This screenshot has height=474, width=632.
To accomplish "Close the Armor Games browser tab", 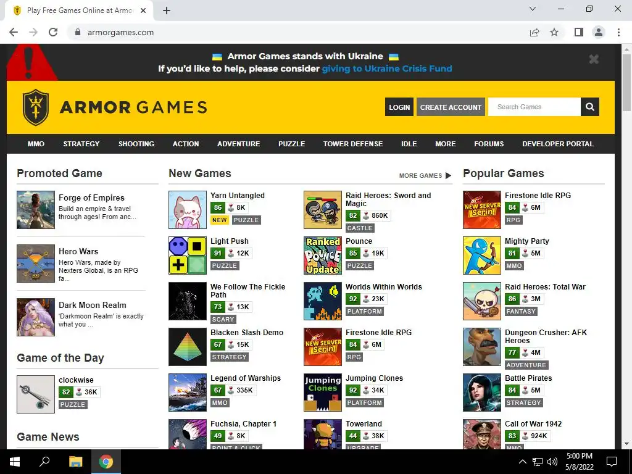I will (x=143, y=10).
